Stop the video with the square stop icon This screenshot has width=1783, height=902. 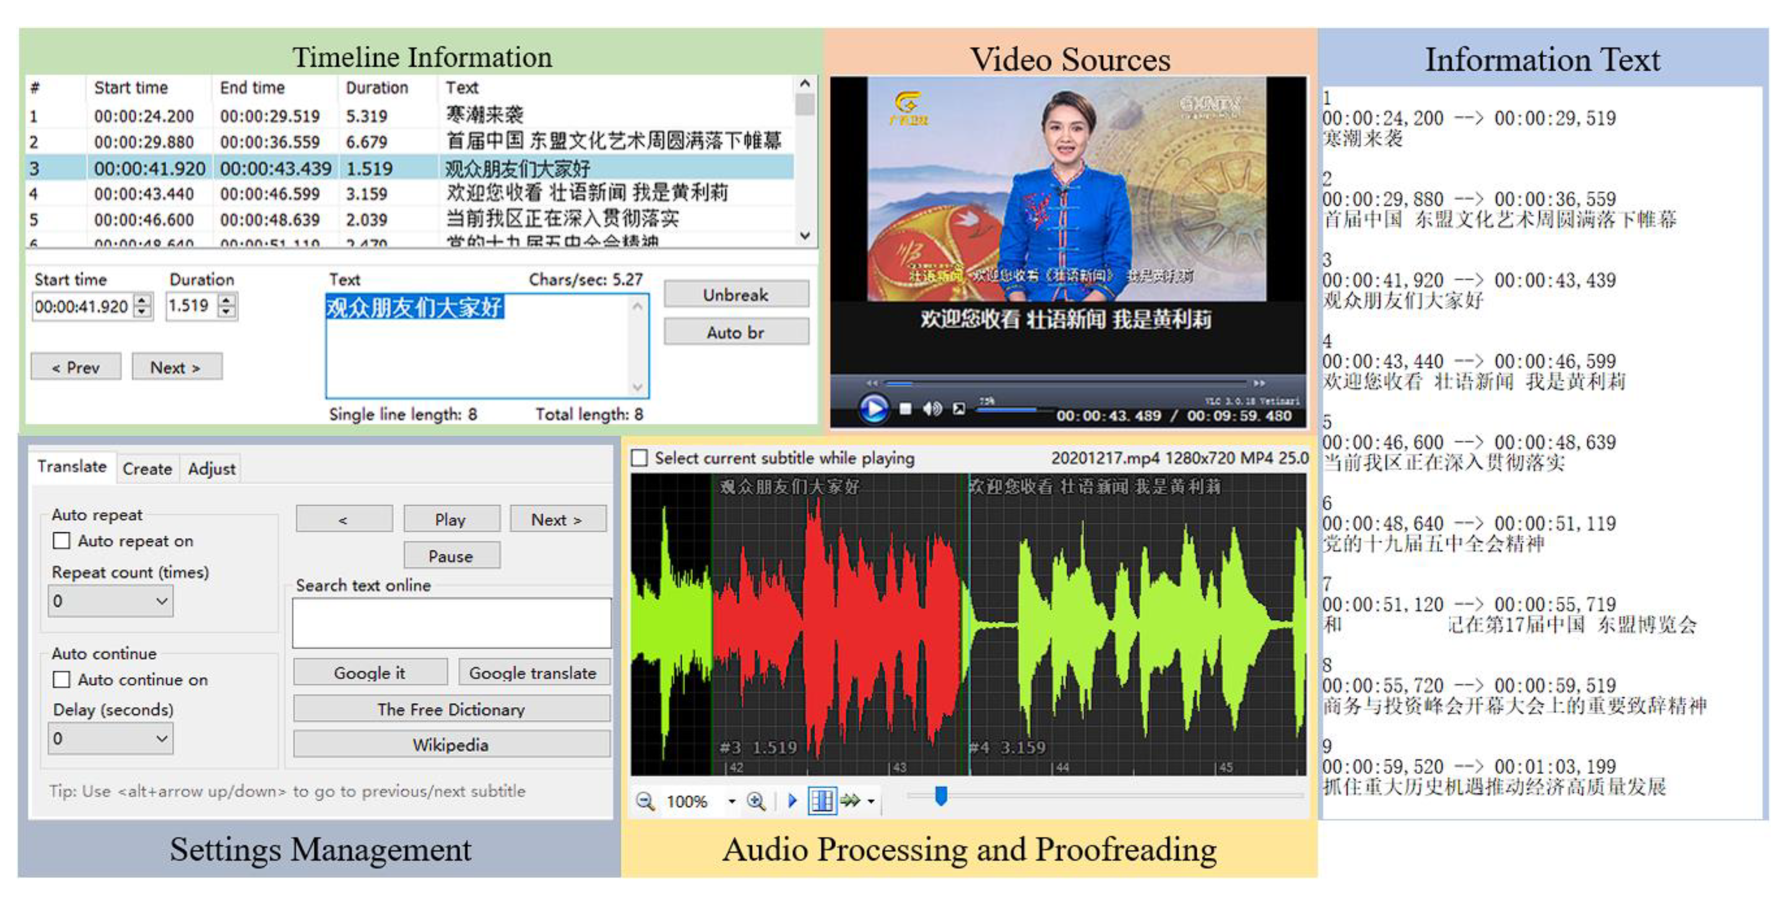coord(905,409)
